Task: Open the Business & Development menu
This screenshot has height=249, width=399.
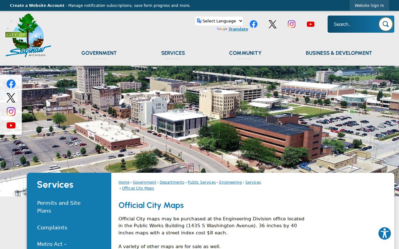Action: click(339, 53)
